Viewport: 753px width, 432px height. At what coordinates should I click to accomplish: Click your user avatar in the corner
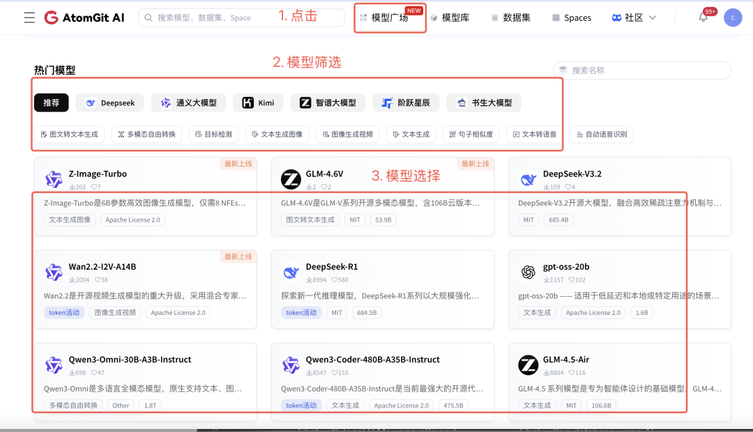pos(733,17)
